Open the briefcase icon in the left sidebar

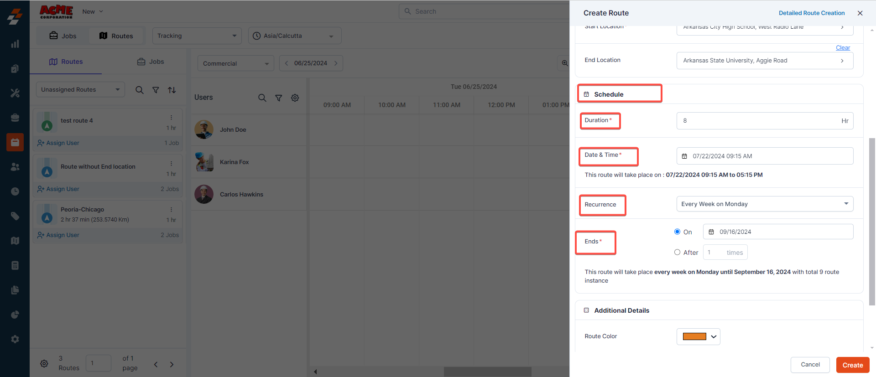pyautogui.click(x=15, y=118)
